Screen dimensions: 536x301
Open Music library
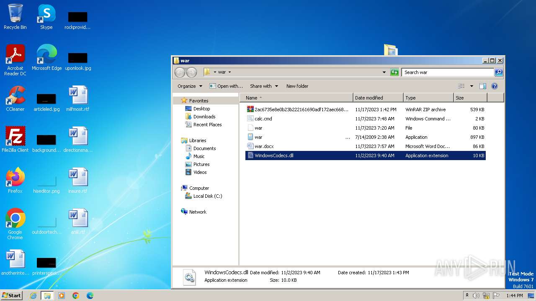tap(199, 156)
